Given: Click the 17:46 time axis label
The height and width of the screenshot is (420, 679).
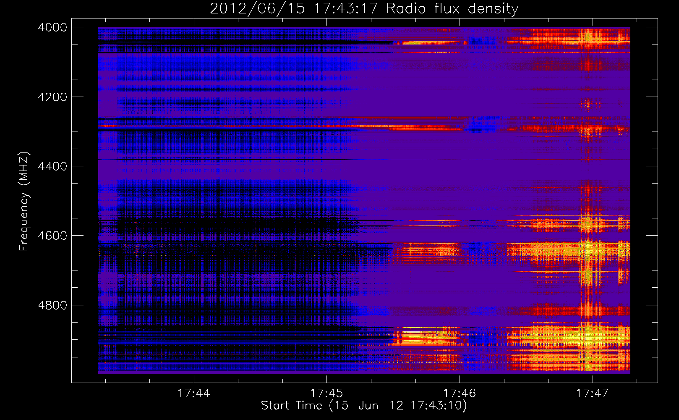Looking at the screenshot, I should (x=460, y=394).
